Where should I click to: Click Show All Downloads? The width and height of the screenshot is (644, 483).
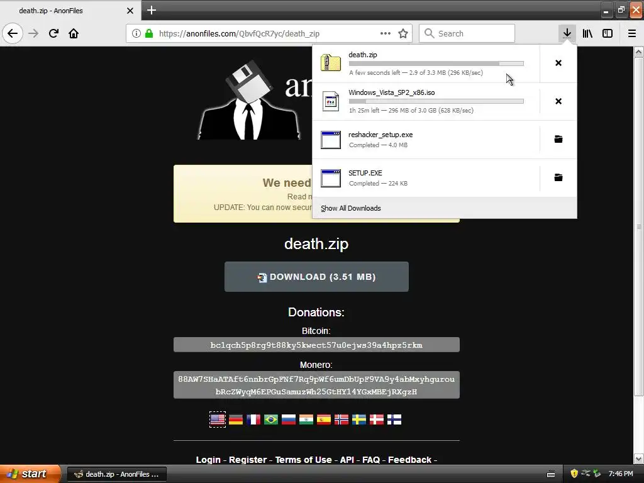tap(351, 208)
